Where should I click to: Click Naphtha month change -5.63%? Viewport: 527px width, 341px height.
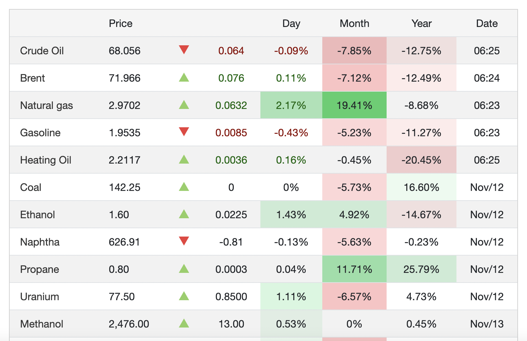(354, 242)
